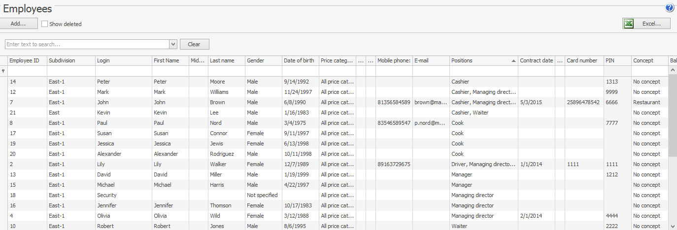
Task: Click the filter cell under Subdivision column
Action: (x=71, y=71)
